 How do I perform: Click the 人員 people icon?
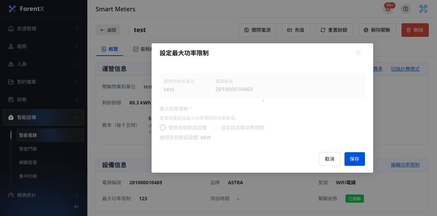(11, 64)
